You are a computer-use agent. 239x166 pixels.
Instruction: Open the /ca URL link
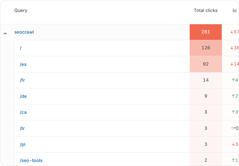pos(23,112)
